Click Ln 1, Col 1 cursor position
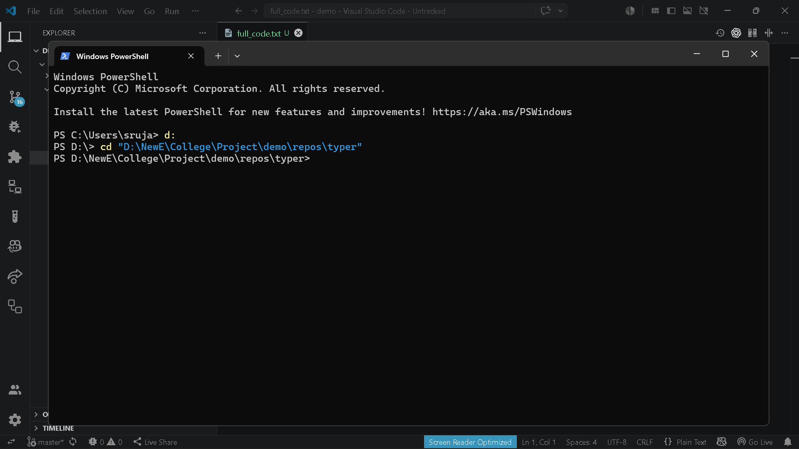 (539, 442)
